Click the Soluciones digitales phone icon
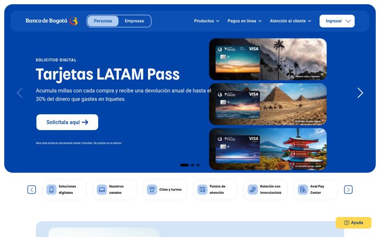The height and width of the screenshot is (237, 380). tap(51, 190)
